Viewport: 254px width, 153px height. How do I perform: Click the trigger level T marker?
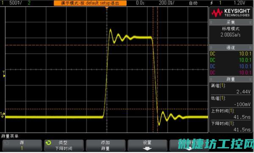click(4, 74)
